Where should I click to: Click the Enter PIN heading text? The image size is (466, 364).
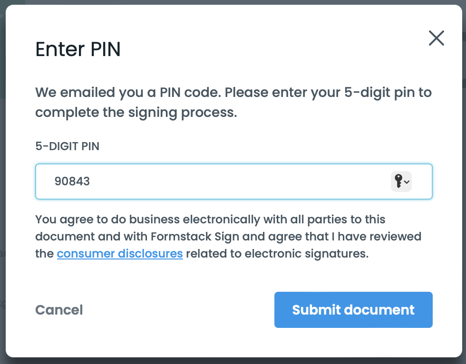[78, 49]
